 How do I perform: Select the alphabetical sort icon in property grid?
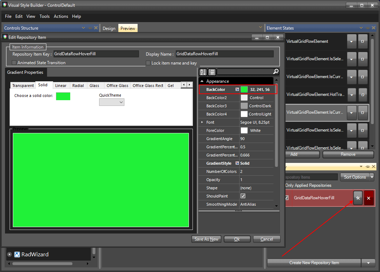202,72
